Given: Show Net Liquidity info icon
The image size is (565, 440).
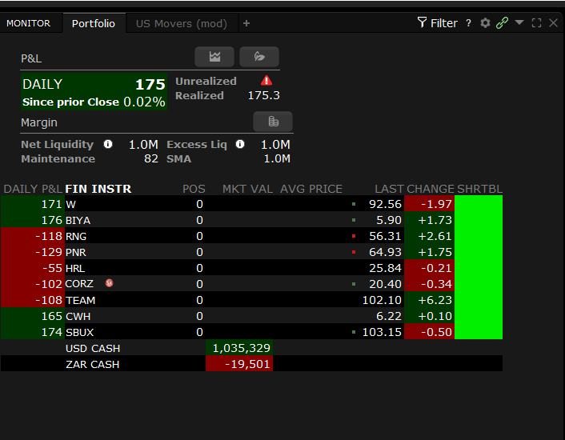Looking at the screenshot, I should pos(108,144).
